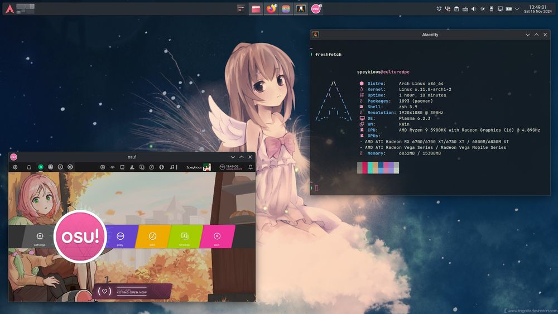Image resolution: width=558 pixels, height=314 pixels.
Task: Click the Radeon RX 6700 GPU line
Action: point(434,142)
